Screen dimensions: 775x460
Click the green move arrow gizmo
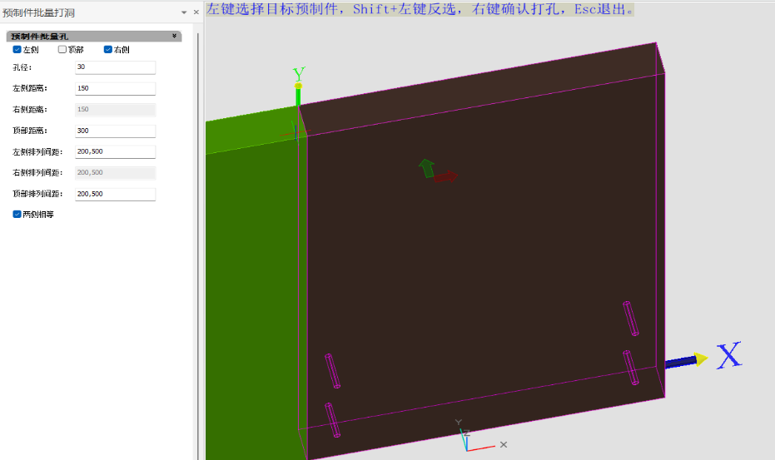[427, 168]
